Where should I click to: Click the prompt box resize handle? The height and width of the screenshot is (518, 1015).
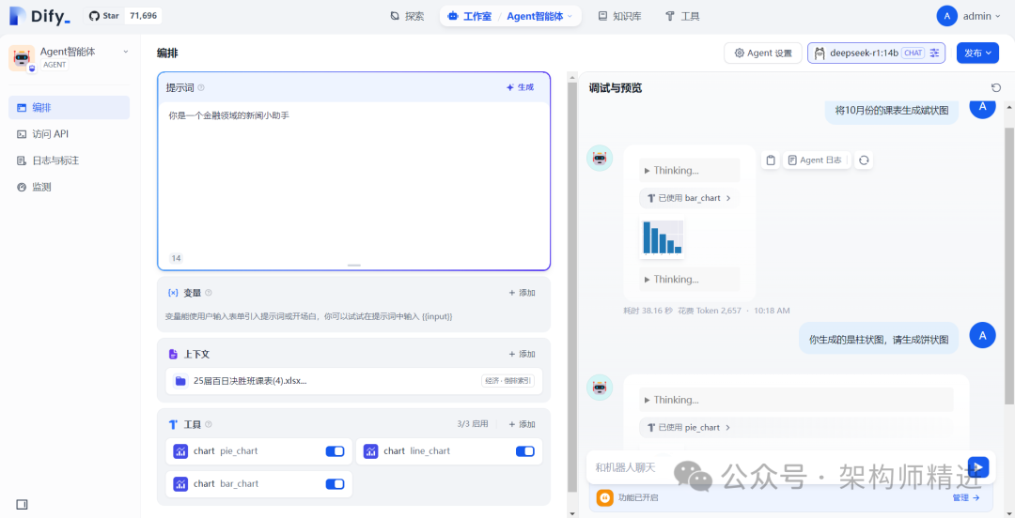point(354,266)
